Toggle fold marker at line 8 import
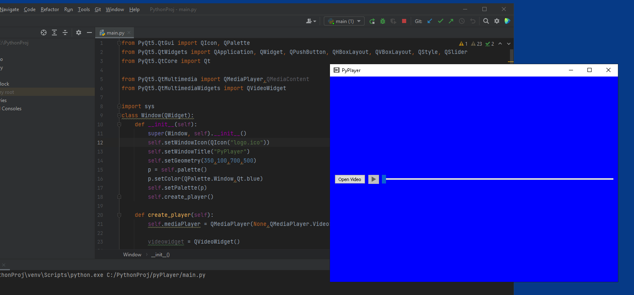 [x=119, y=107]
